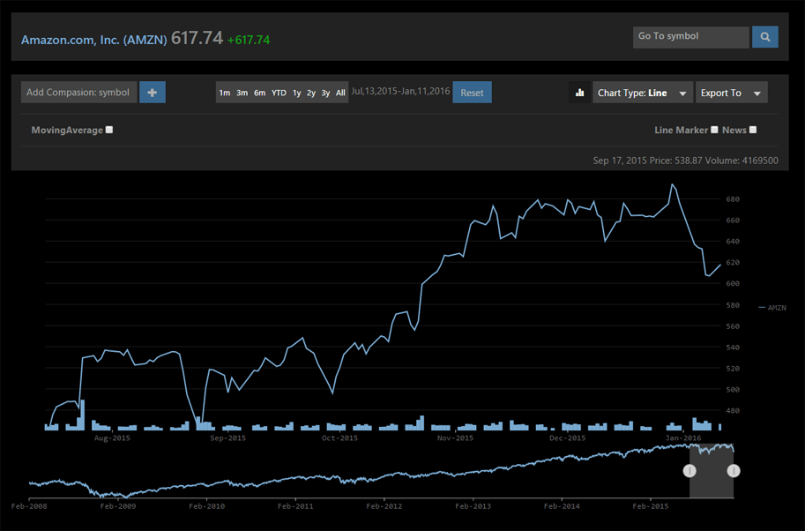Check the News checkbox

tap(752, 130)
